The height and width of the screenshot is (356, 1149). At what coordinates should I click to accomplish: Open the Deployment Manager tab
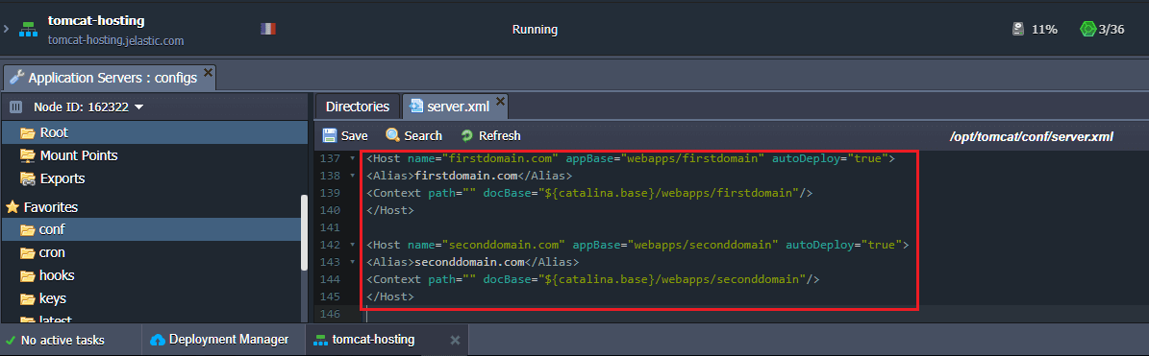(x=219, y=340)
